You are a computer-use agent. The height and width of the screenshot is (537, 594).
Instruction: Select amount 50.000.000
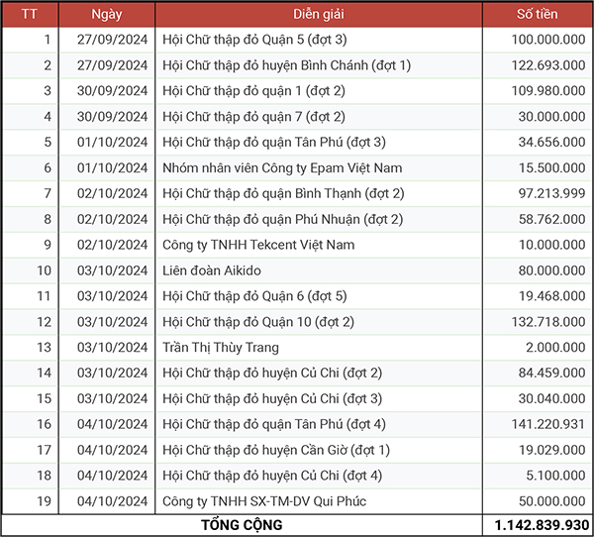pyautogui.click(x=552, y=501)
